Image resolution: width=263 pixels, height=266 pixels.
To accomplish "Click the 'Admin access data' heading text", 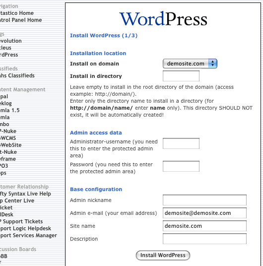I will coord(96,133).
